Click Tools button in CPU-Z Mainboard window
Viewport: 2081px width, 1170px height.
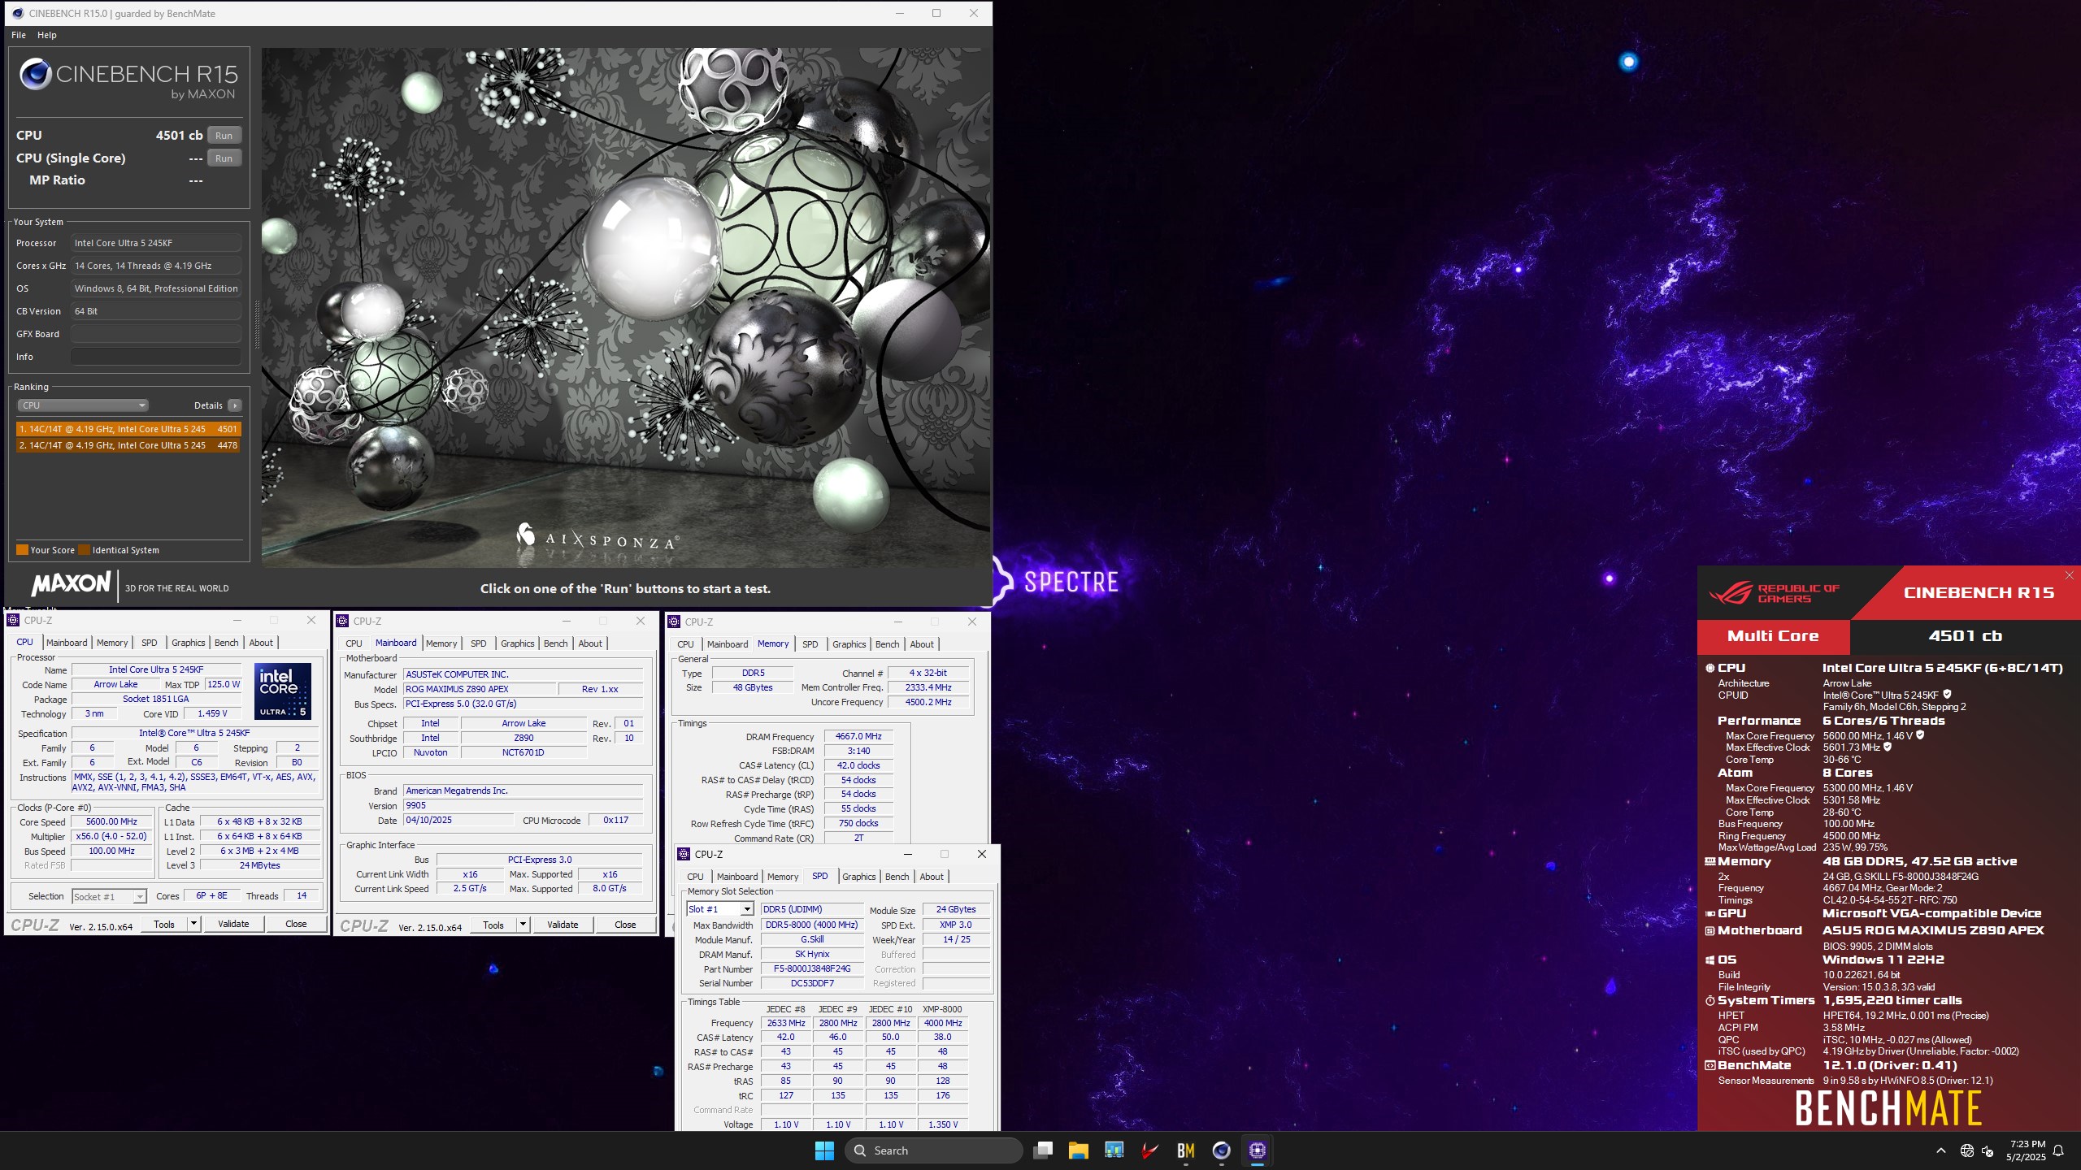[493, 925]
